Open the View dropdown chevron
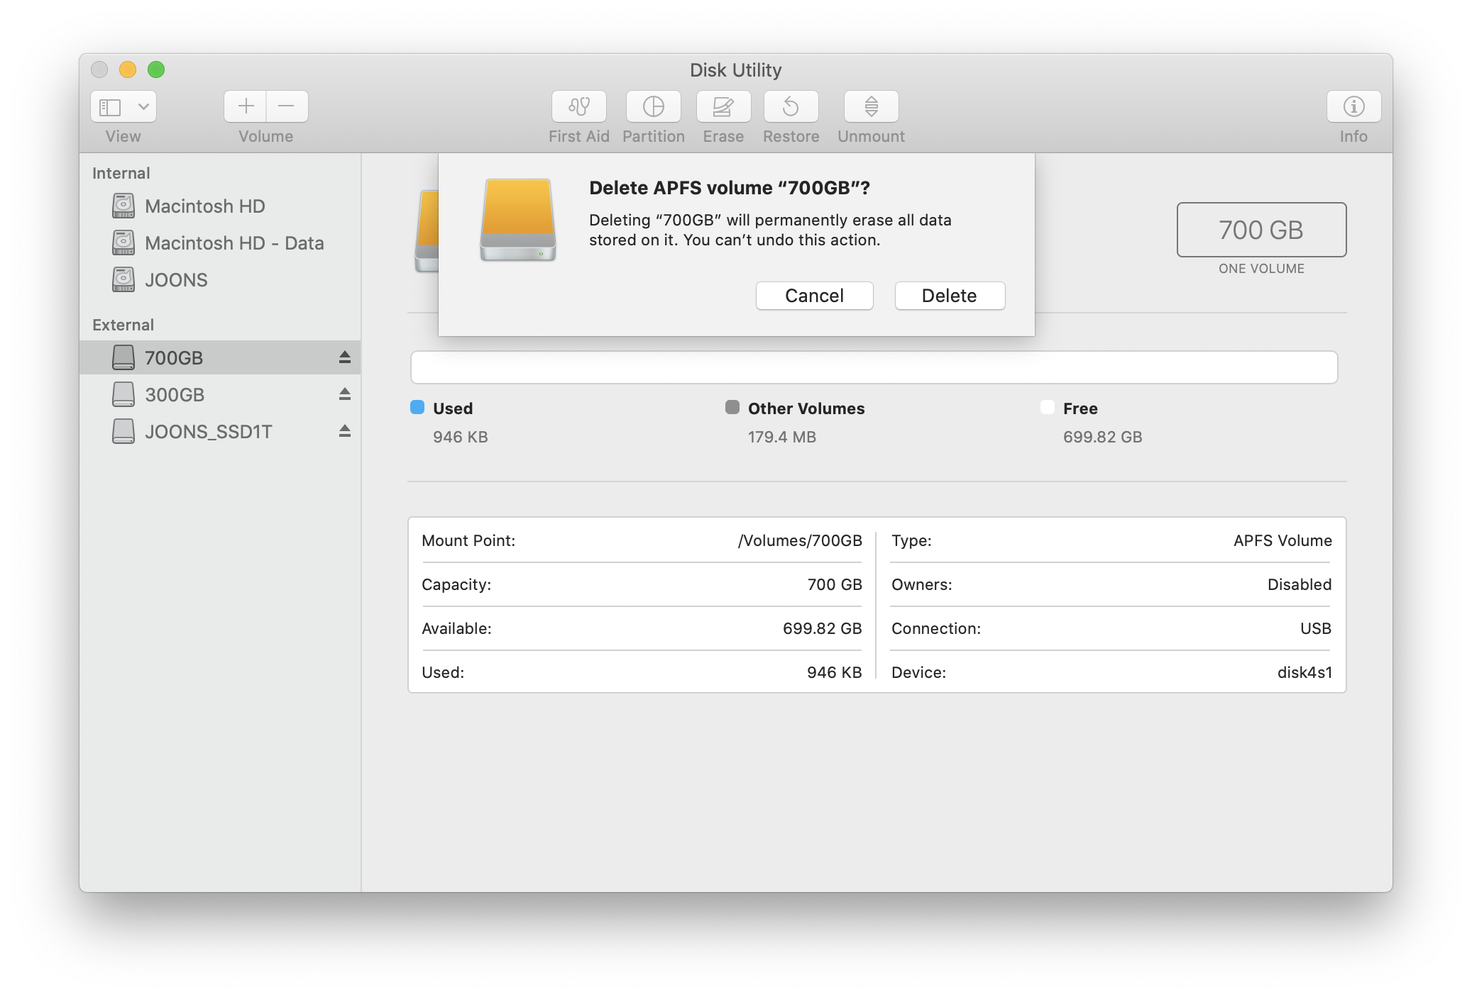Image resolution: width=1472 pixels, height=997 pixels. [143, 107]
